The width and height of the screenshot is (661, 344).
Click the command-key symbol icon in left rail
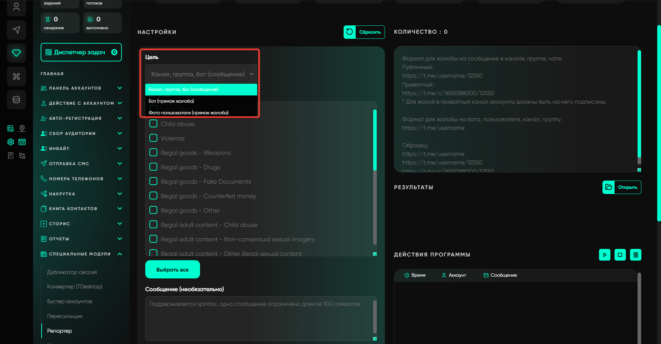click(16, 76)
